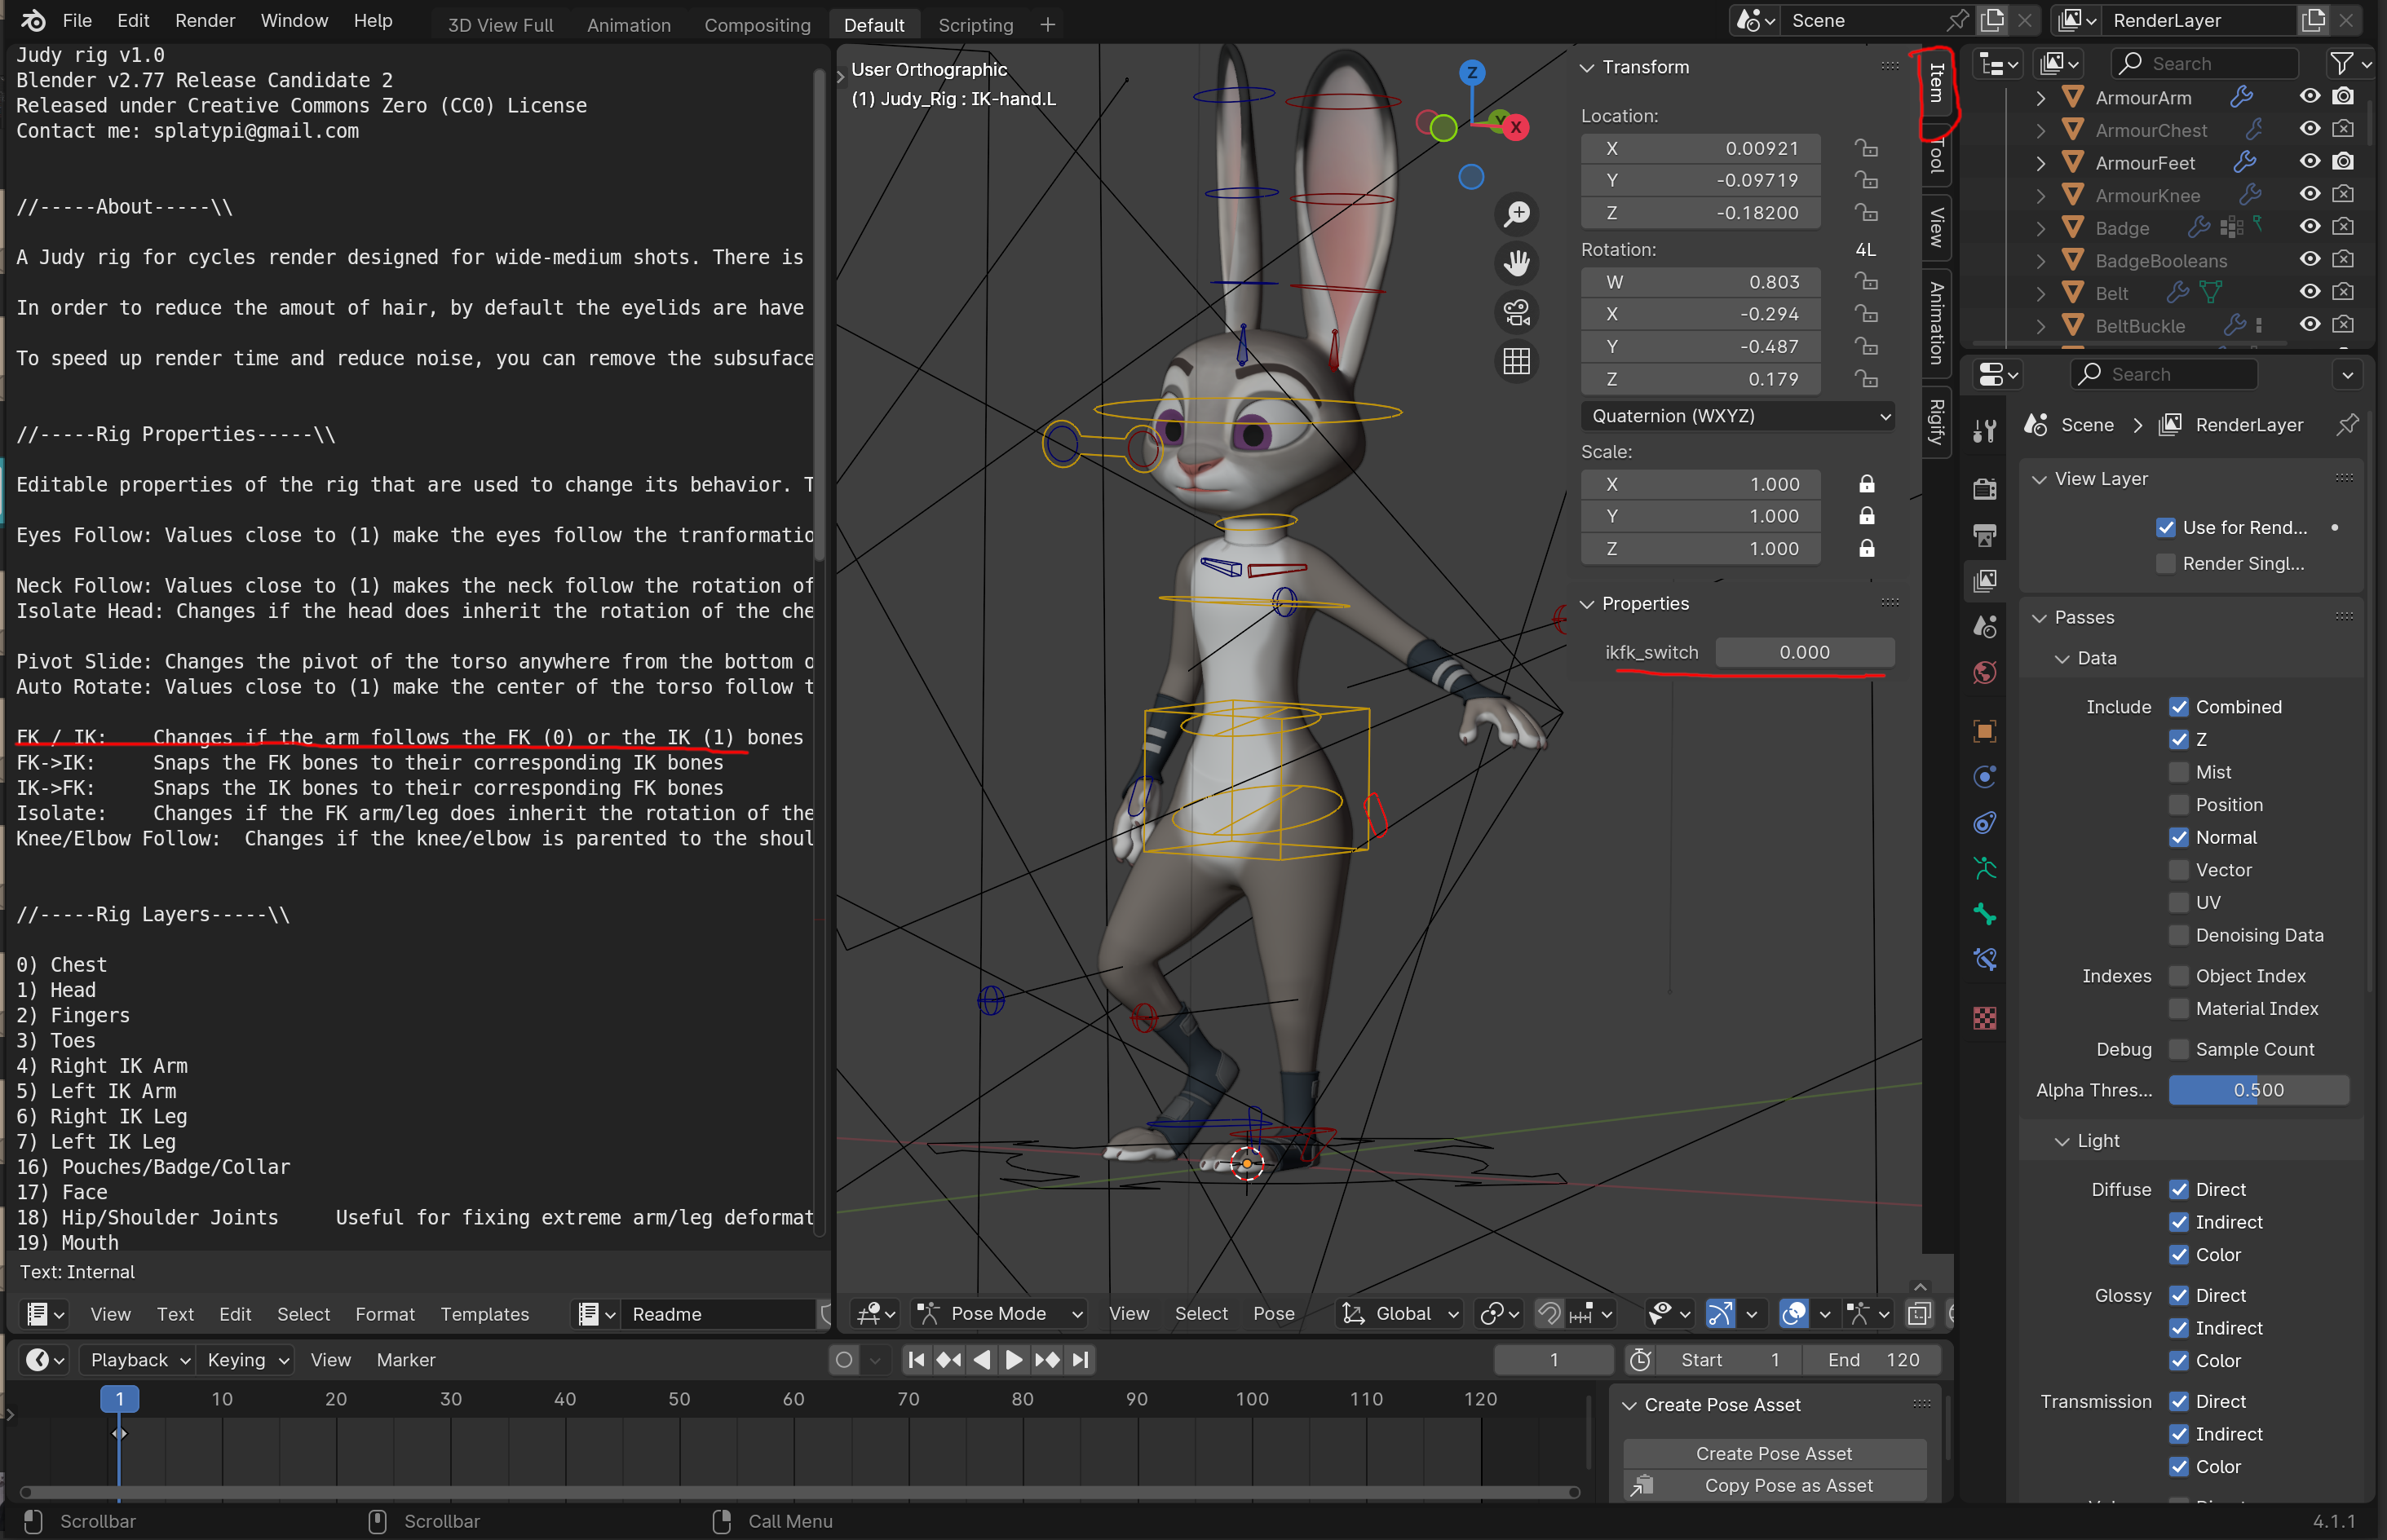Open the Render menu
The width and height of the screenshot is (2387, 1540).
205,21
